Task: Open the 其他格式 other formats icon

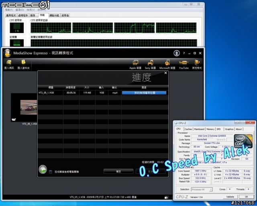Action: click(197, 63)
